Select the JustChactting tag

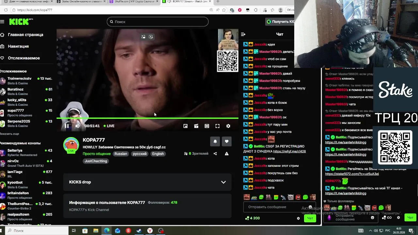tap(96, 161)
